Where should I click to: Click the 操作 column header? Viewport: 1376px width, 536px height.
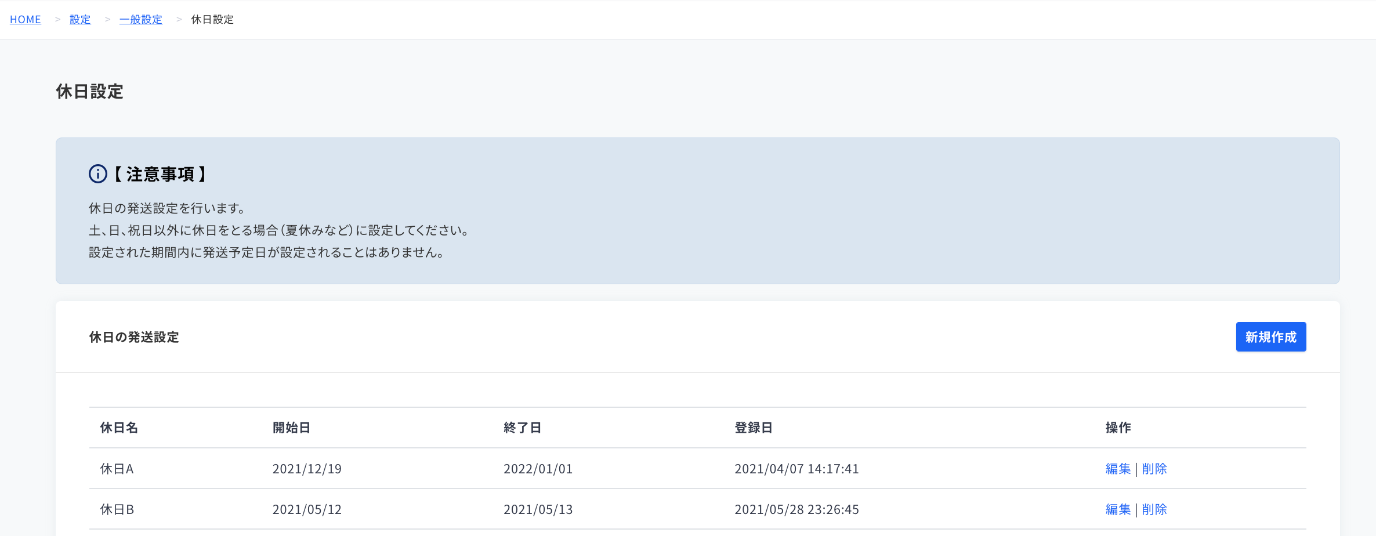tap(1118, 428)
